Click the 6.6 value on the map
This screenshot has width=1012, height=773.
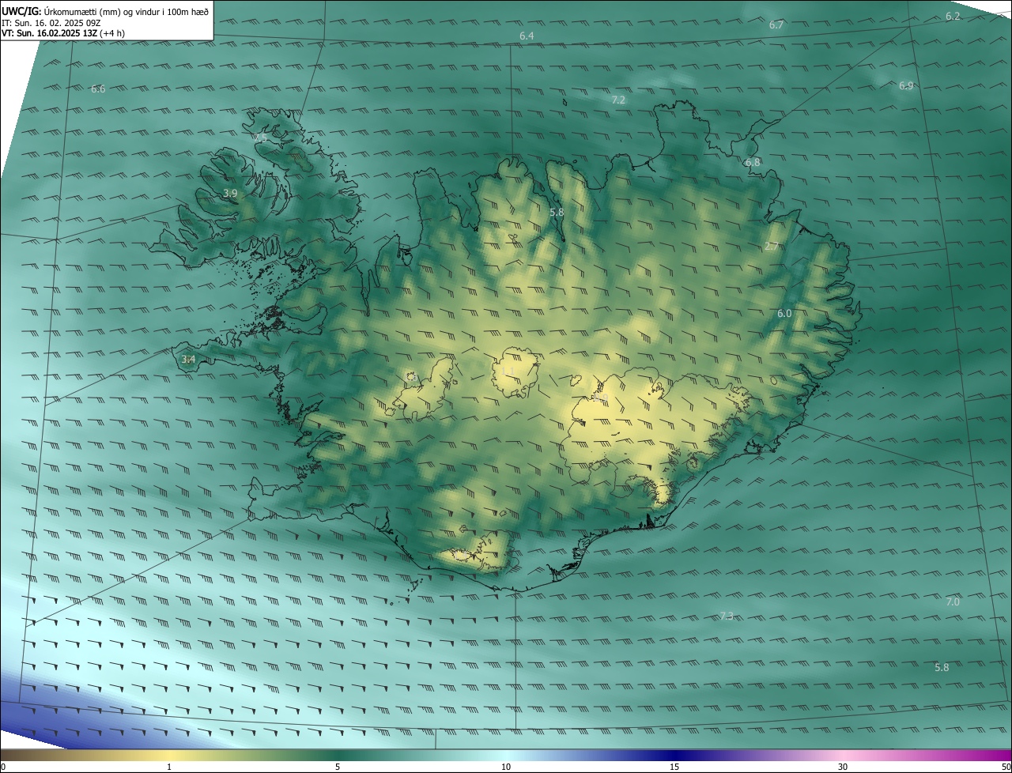pyautogui.click(x=98, y=89)
